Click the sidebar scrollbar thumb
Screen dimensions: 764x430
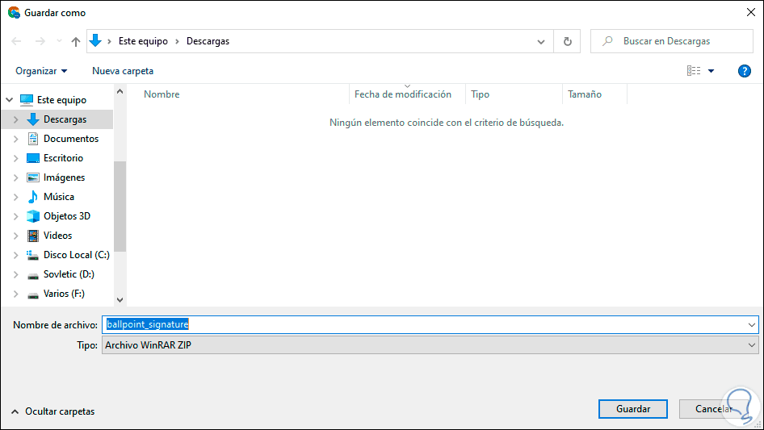tap(120, 207)
